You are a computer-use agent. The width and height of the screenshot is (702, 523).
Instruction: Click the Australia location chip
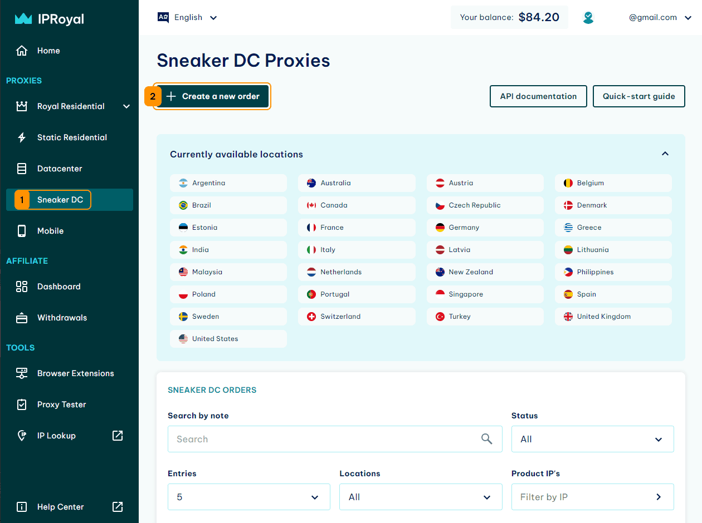click(357, 183)
